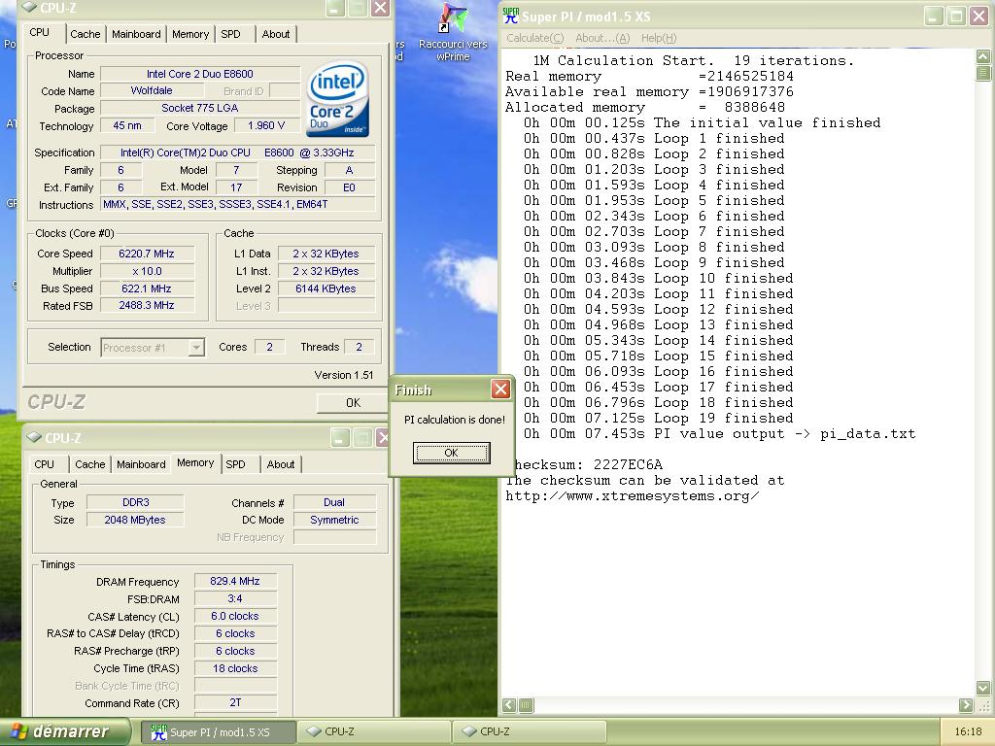Click Super PI horizontal scrollbar left arrow

pyautogui.click(x=509, y=705)
